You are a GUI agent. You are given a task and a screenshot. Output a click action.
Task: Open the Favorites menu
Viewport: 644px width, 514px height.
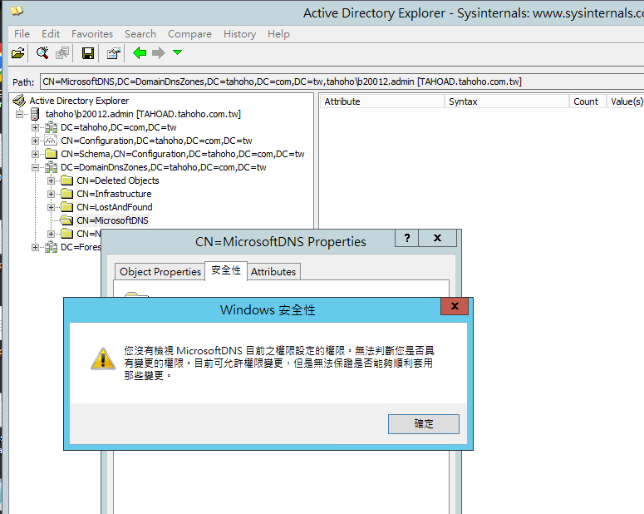[92, 33]
